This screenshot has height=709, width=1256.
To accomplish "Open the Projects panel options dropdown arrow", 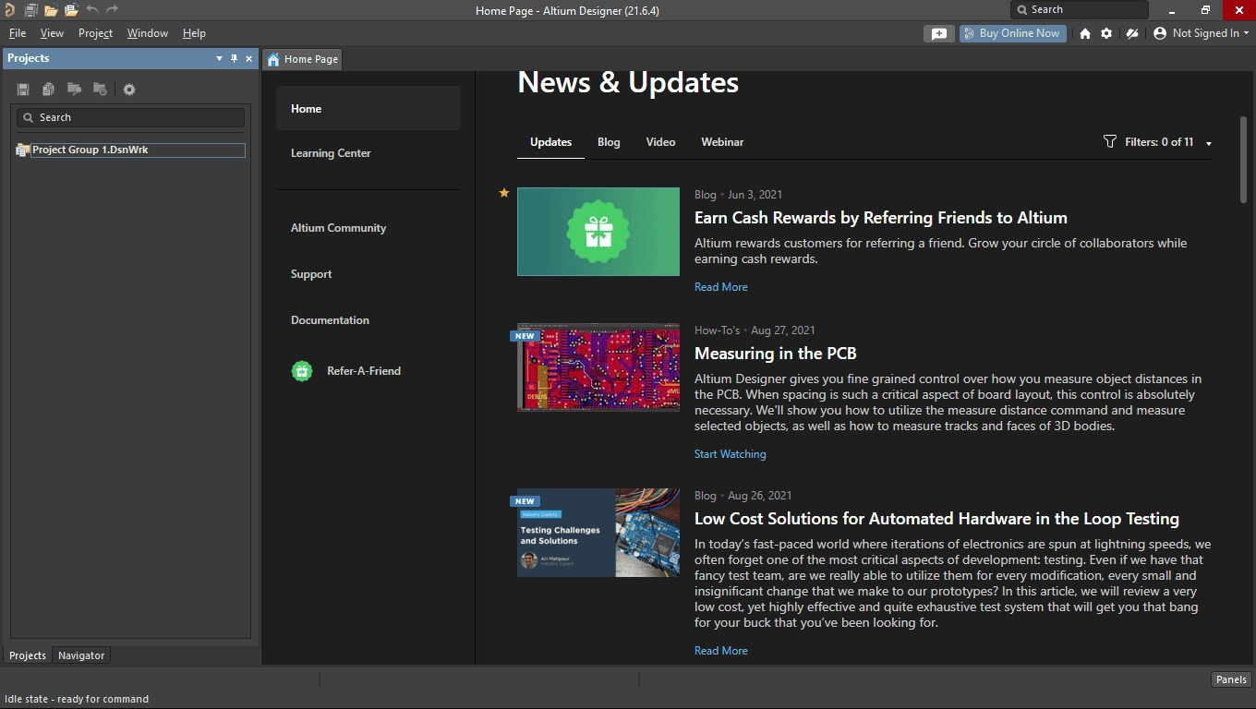I will [x=219, y=58].
